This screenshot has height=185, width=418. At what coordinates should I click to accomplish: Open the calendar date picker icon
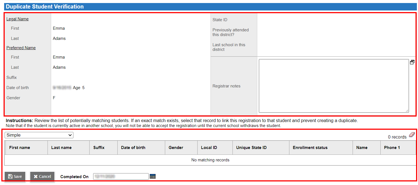pos(153,176)
